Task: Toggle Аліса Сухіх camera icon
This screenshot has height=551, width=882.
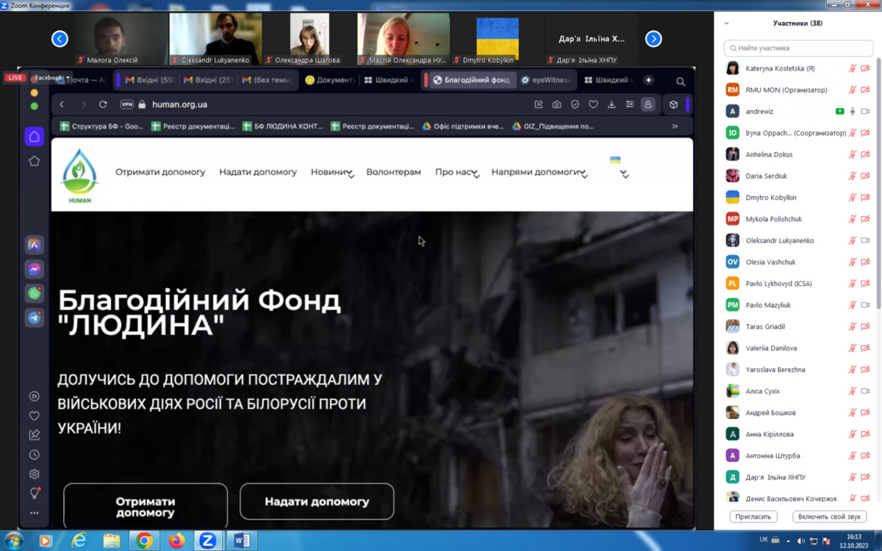Action: (865, 391)
